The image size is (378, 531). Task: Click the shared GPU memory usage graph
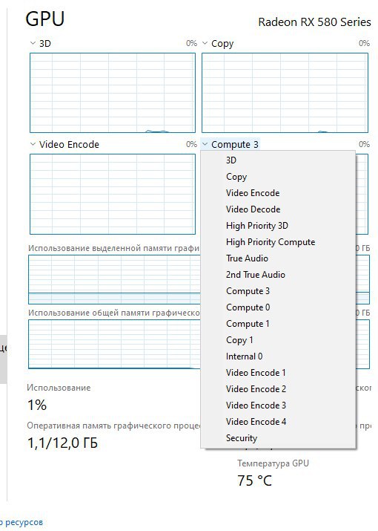point(114,344)
